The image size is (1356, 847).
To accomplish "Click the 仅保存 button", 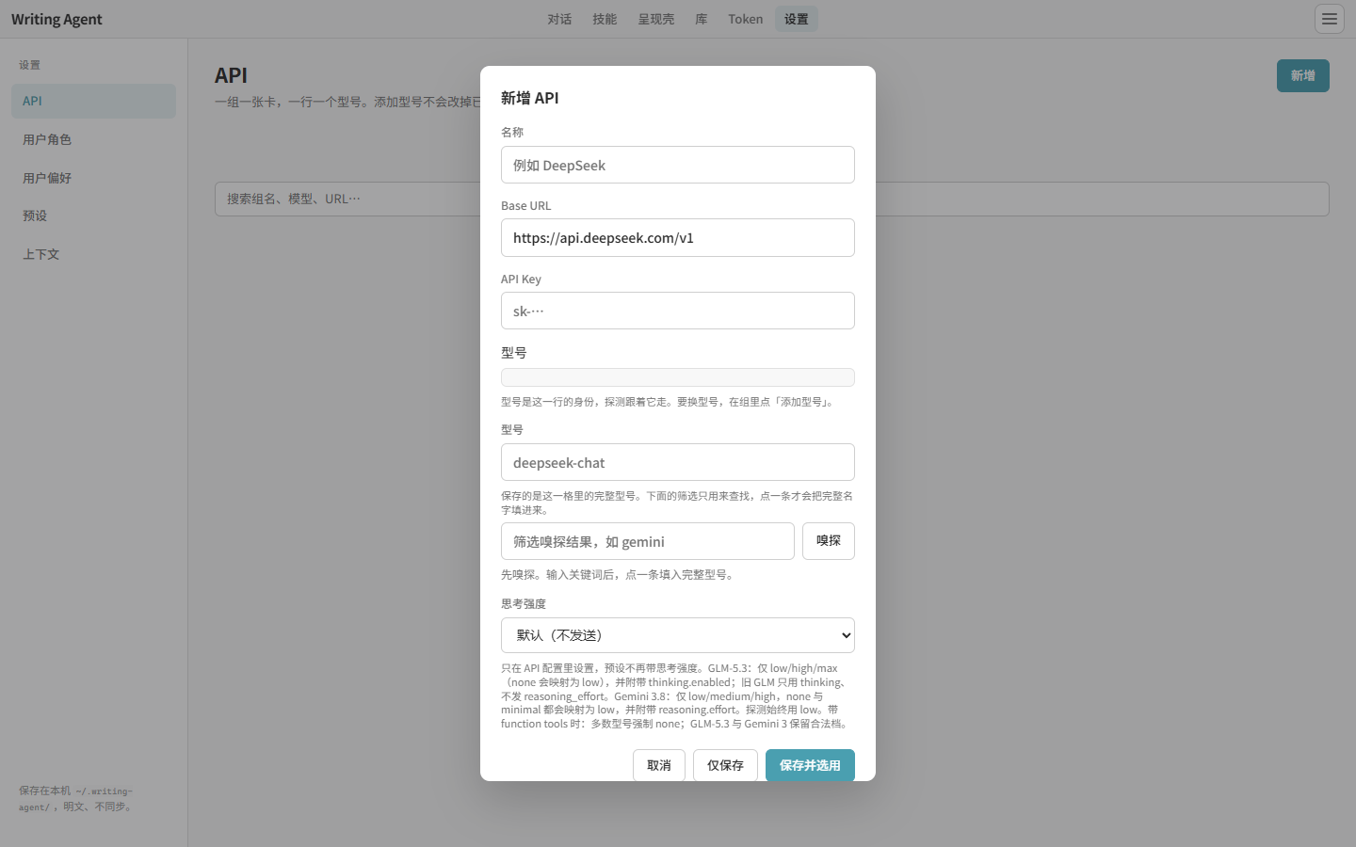I will pos(725,765).
